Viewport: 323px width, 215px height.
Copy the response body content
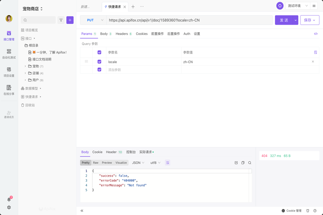(243, 163)
